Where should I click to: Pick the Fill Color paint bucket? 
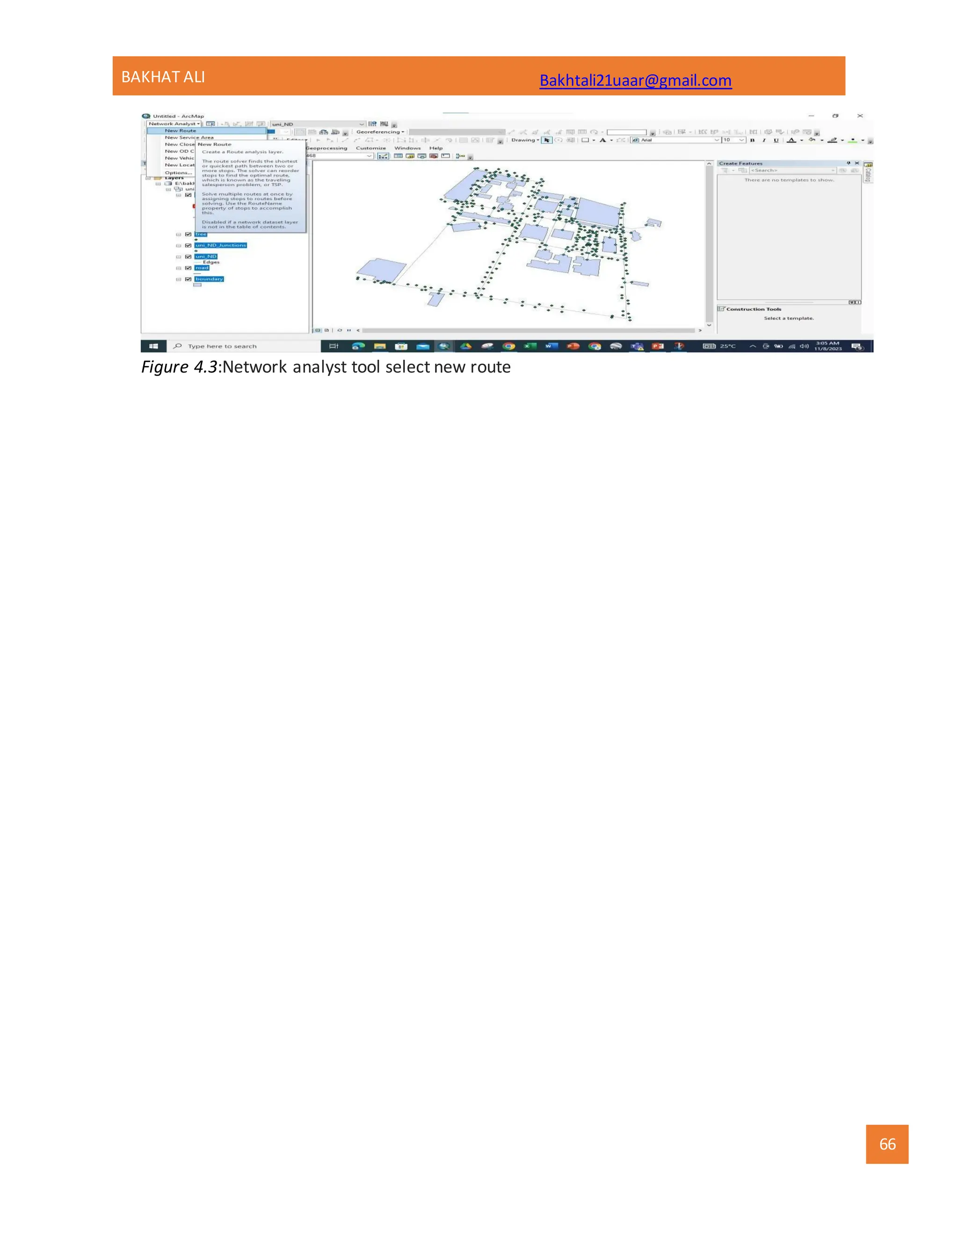[x=812, y=139]
